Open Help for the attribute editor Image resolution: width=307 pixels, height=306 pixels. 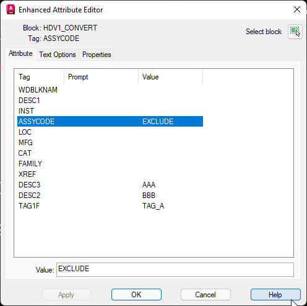275,294
